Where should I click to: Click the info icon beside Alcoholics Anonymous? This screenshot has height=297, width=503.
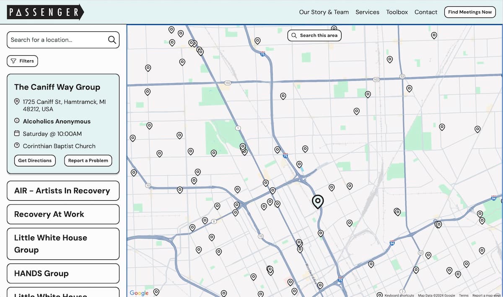pos(17,121)
